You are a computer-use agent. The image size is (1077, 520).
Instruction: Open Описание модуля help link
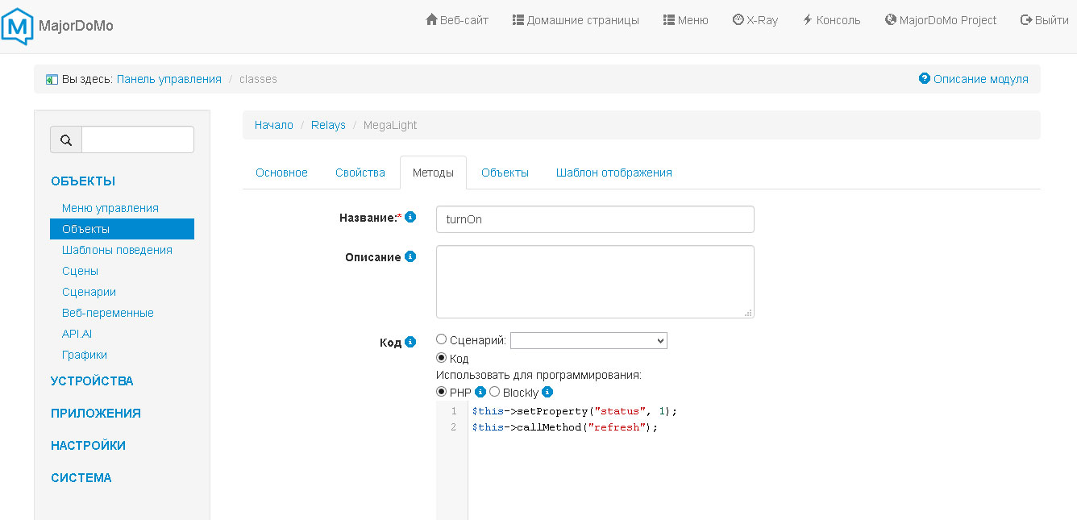click(x=974, y=79)
